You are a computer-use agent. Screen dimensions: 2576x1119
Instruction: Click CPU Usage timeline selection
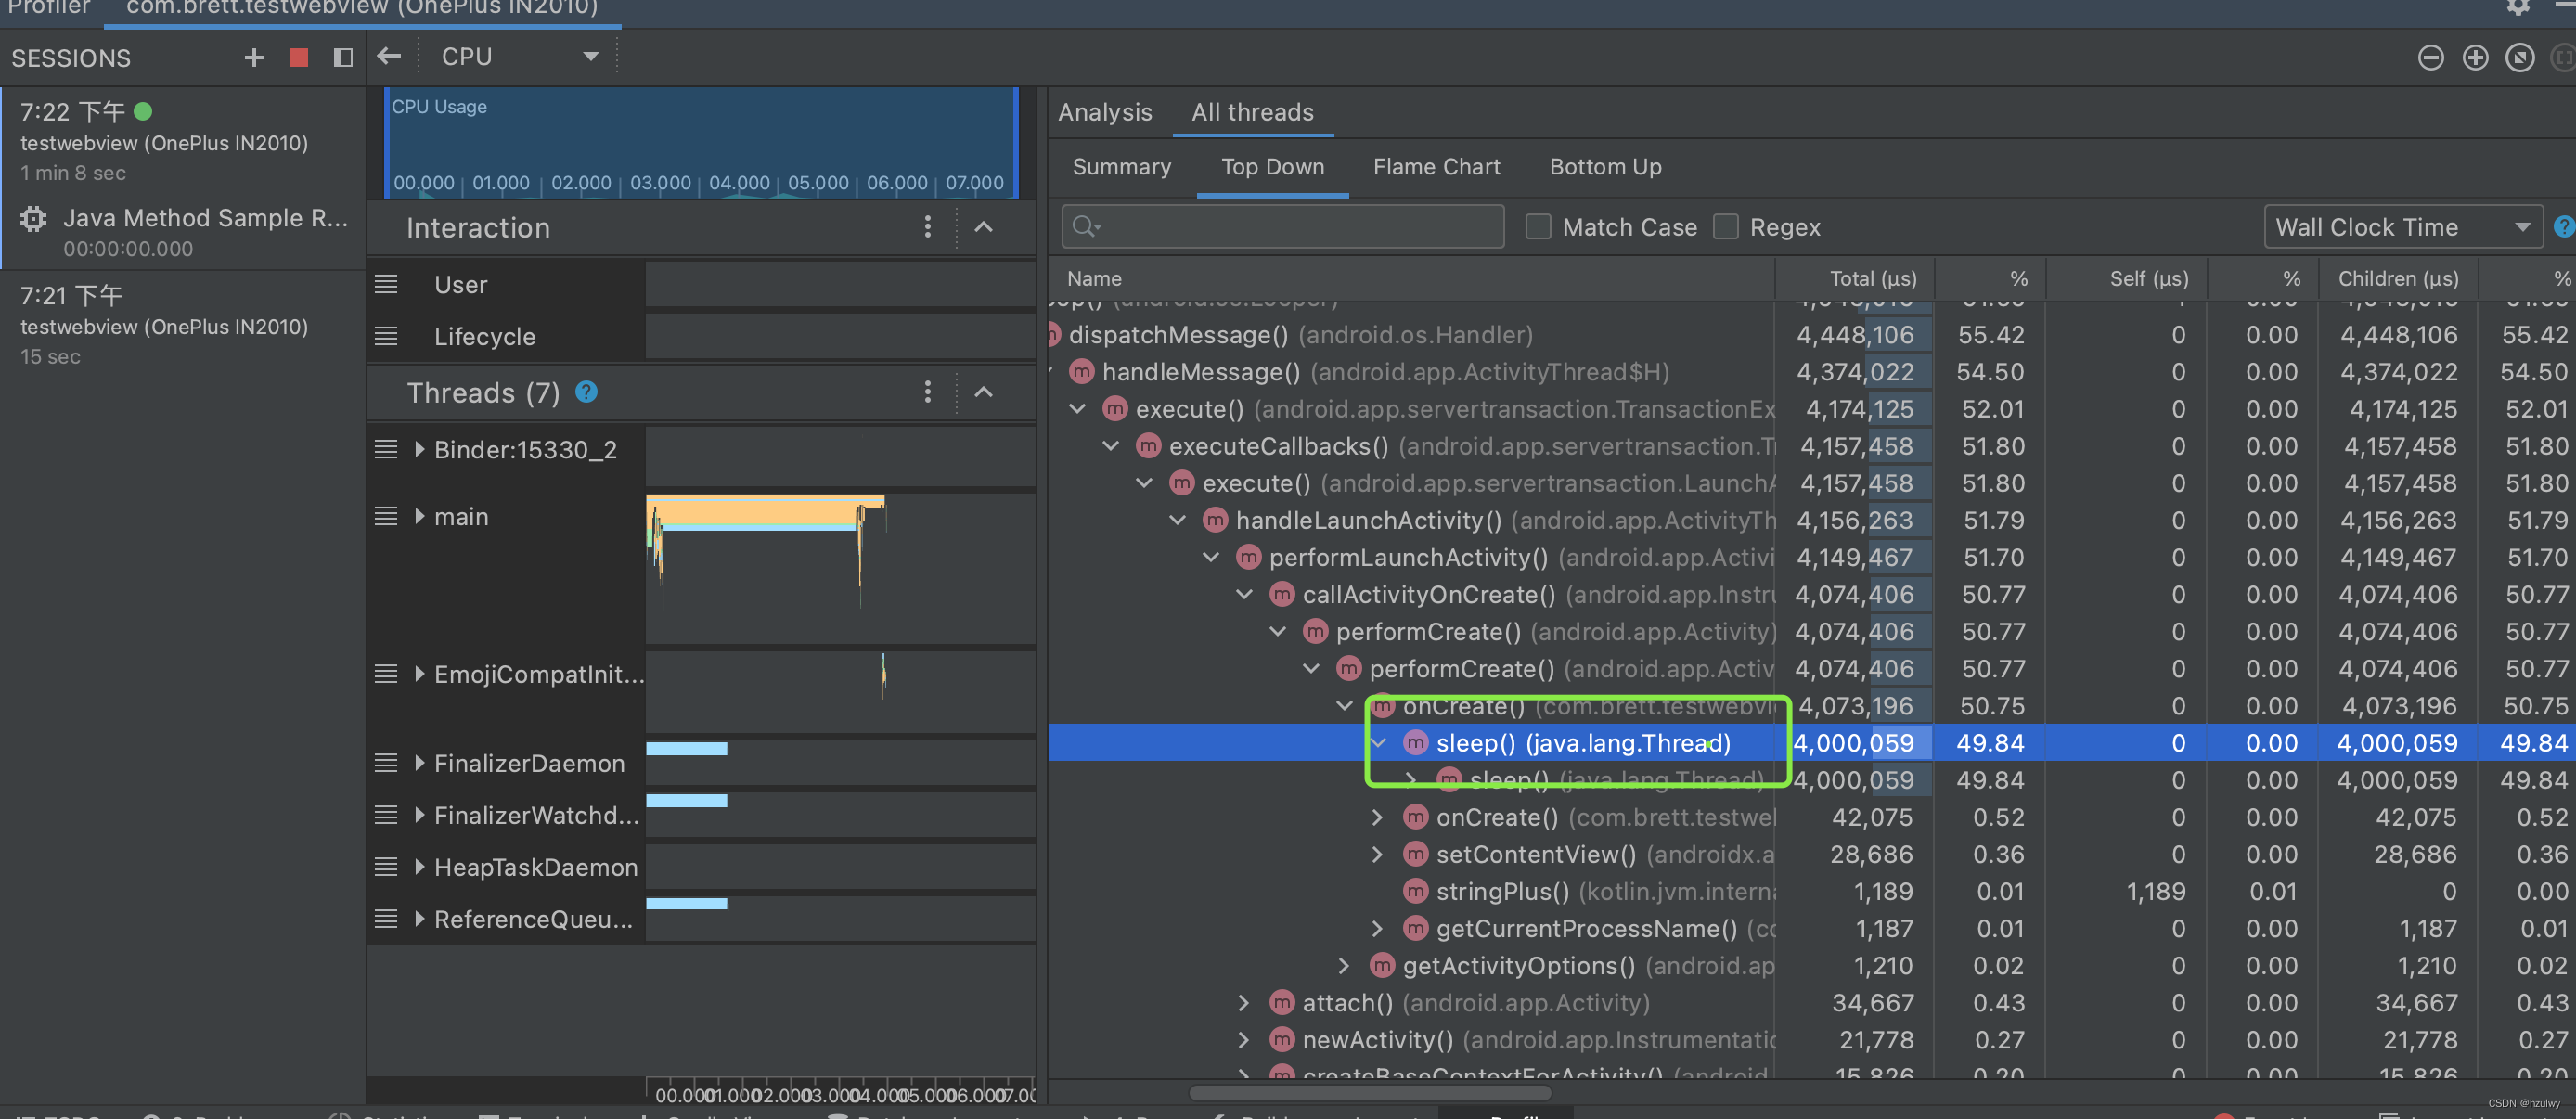pos(701,142)
